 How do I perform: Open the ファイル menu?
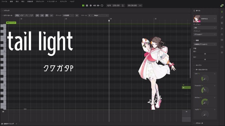click(x=4, y=1)
